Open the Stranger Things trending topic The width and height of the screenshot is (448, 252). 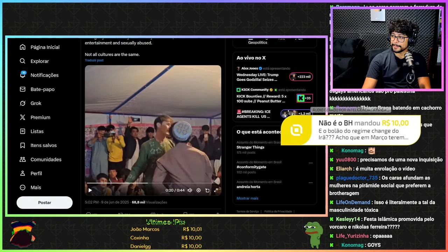pyautogui.click(x=250, y=147)
